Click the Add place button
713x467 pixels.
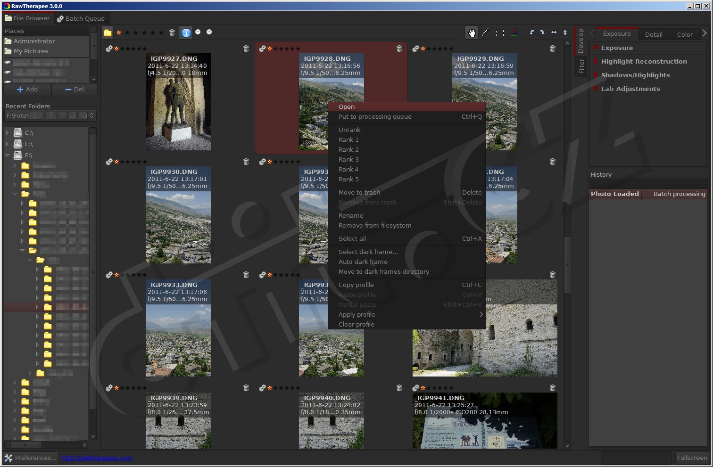pyautogui.click(x=27, y=89)
